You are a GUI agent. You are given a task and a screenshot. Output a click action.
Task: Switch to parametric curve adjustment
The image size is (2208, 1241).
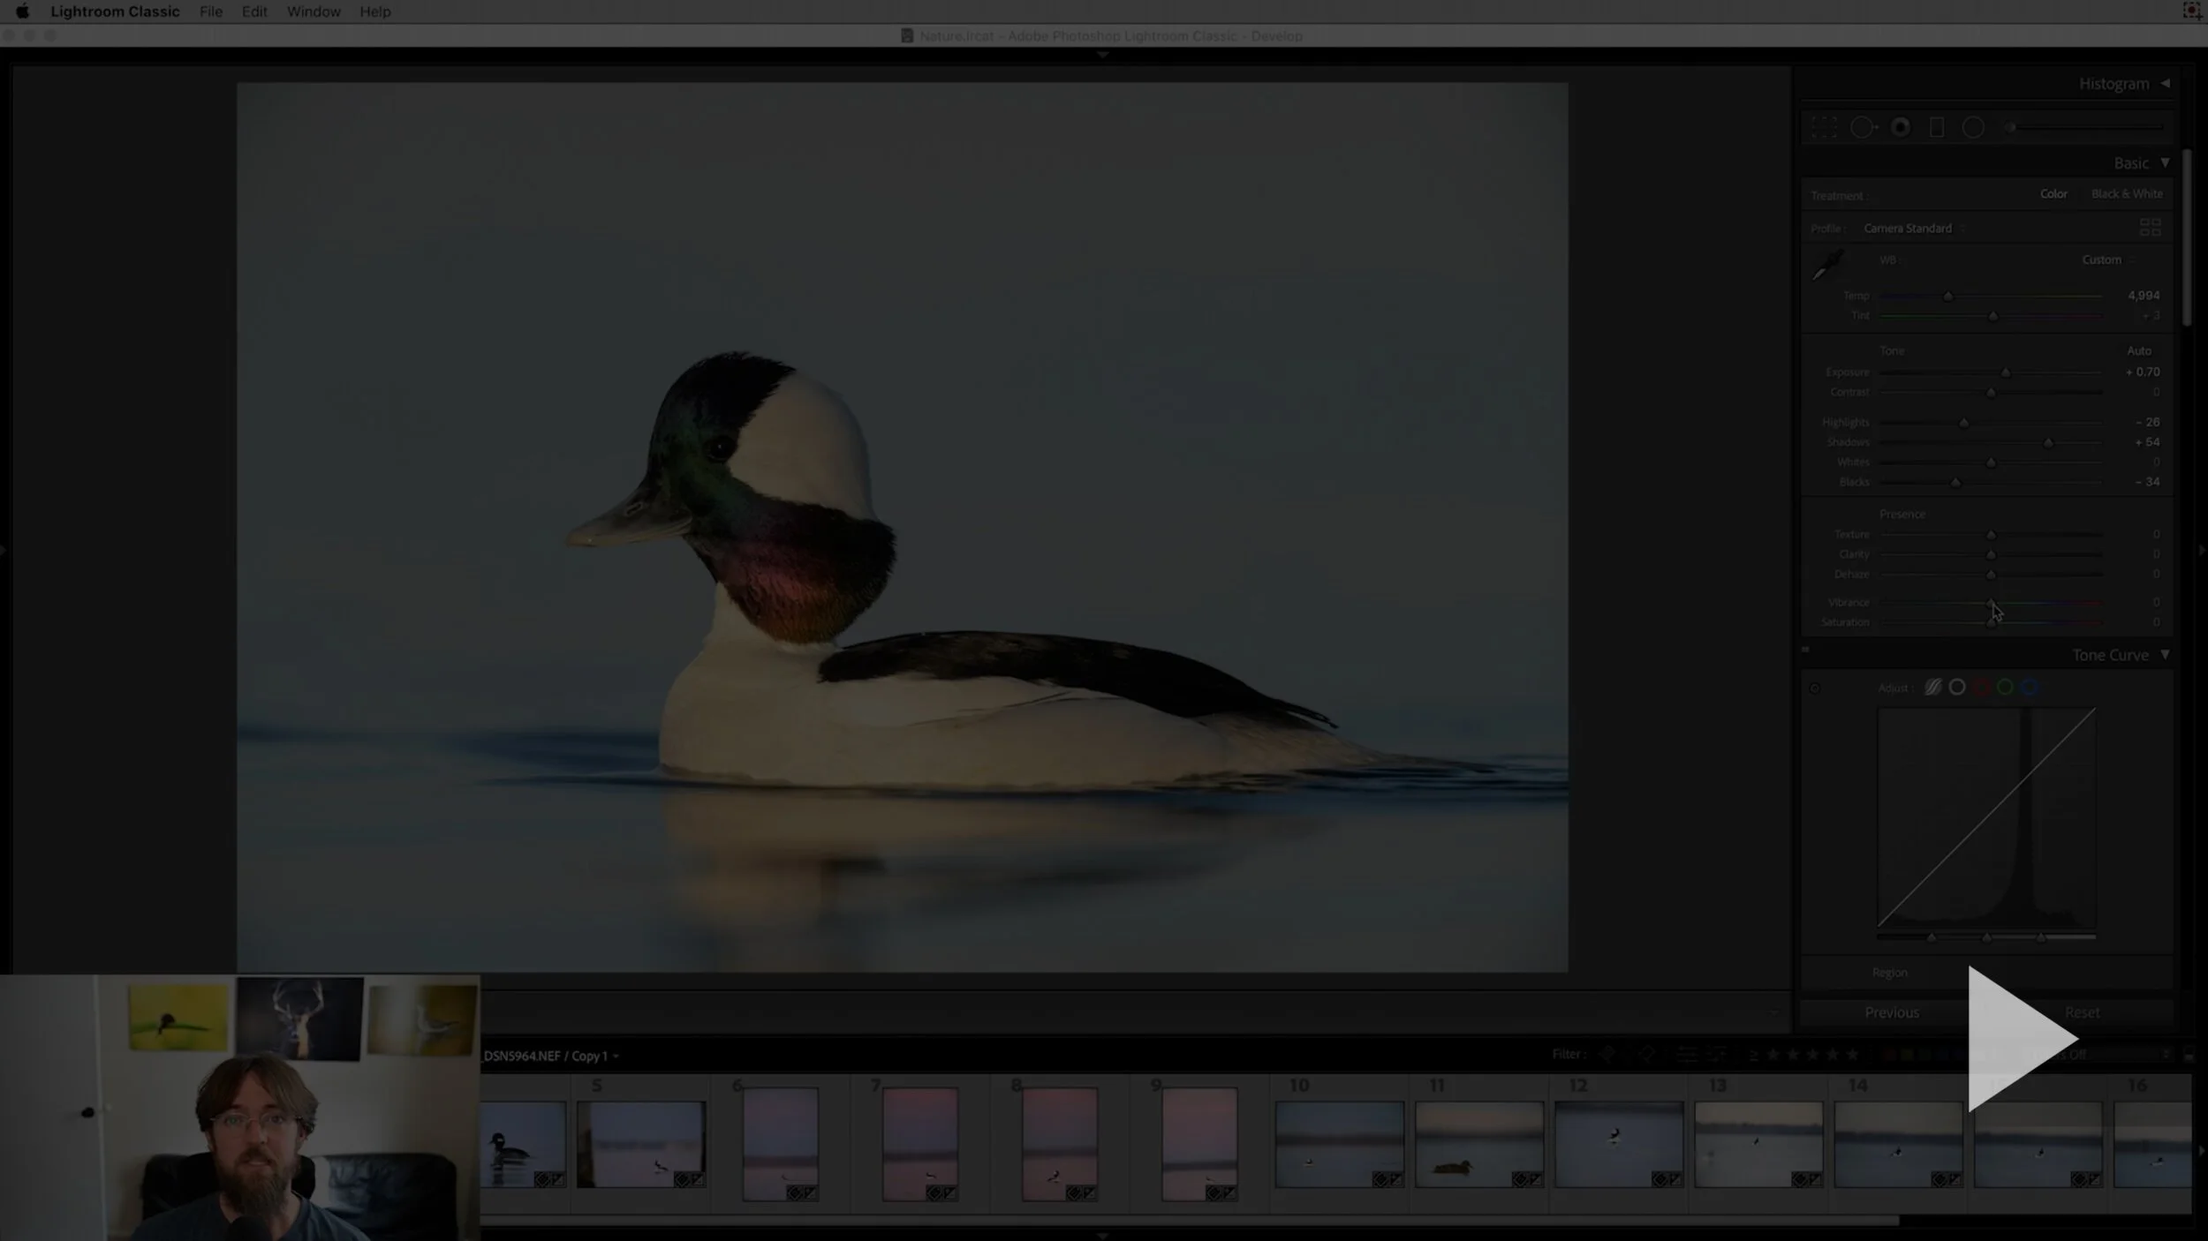click(x=1932, y=688)
